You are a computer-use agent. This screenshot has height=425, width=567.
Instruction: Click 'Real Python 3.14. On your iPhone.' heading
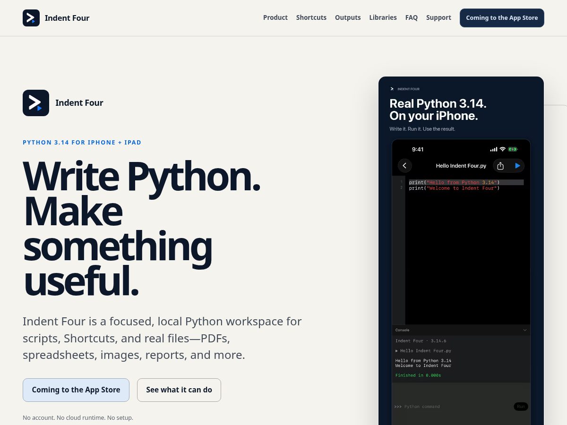pyautogui.click(x=438, y=110)
